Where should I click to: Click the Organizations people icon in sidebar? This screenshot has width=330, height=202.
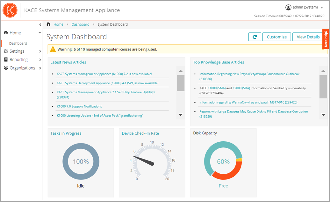6,68
